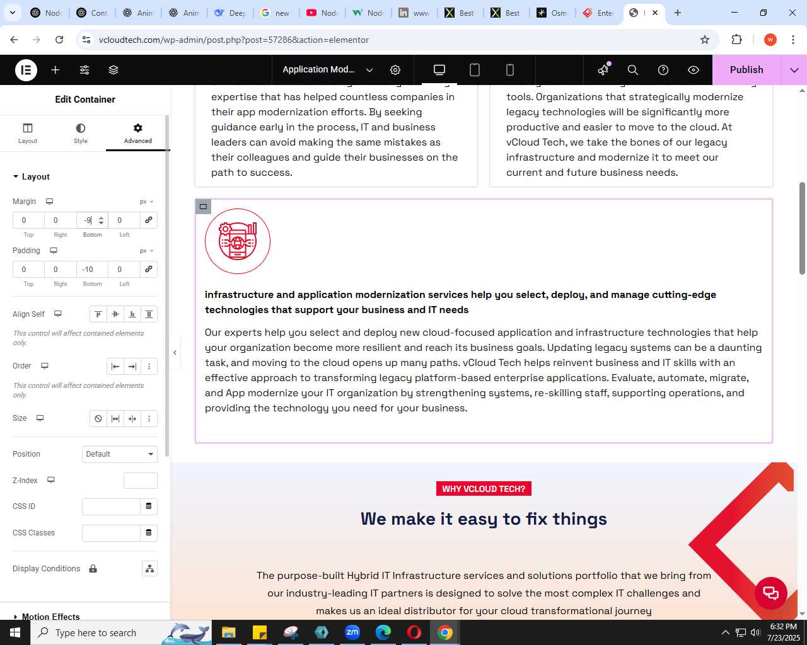
Task: Change Padding unit px dropdown
Action: [147, 251]
